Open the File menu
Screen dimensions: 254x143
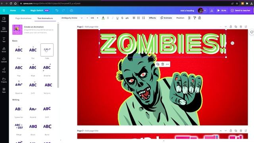tap(23, 10)
